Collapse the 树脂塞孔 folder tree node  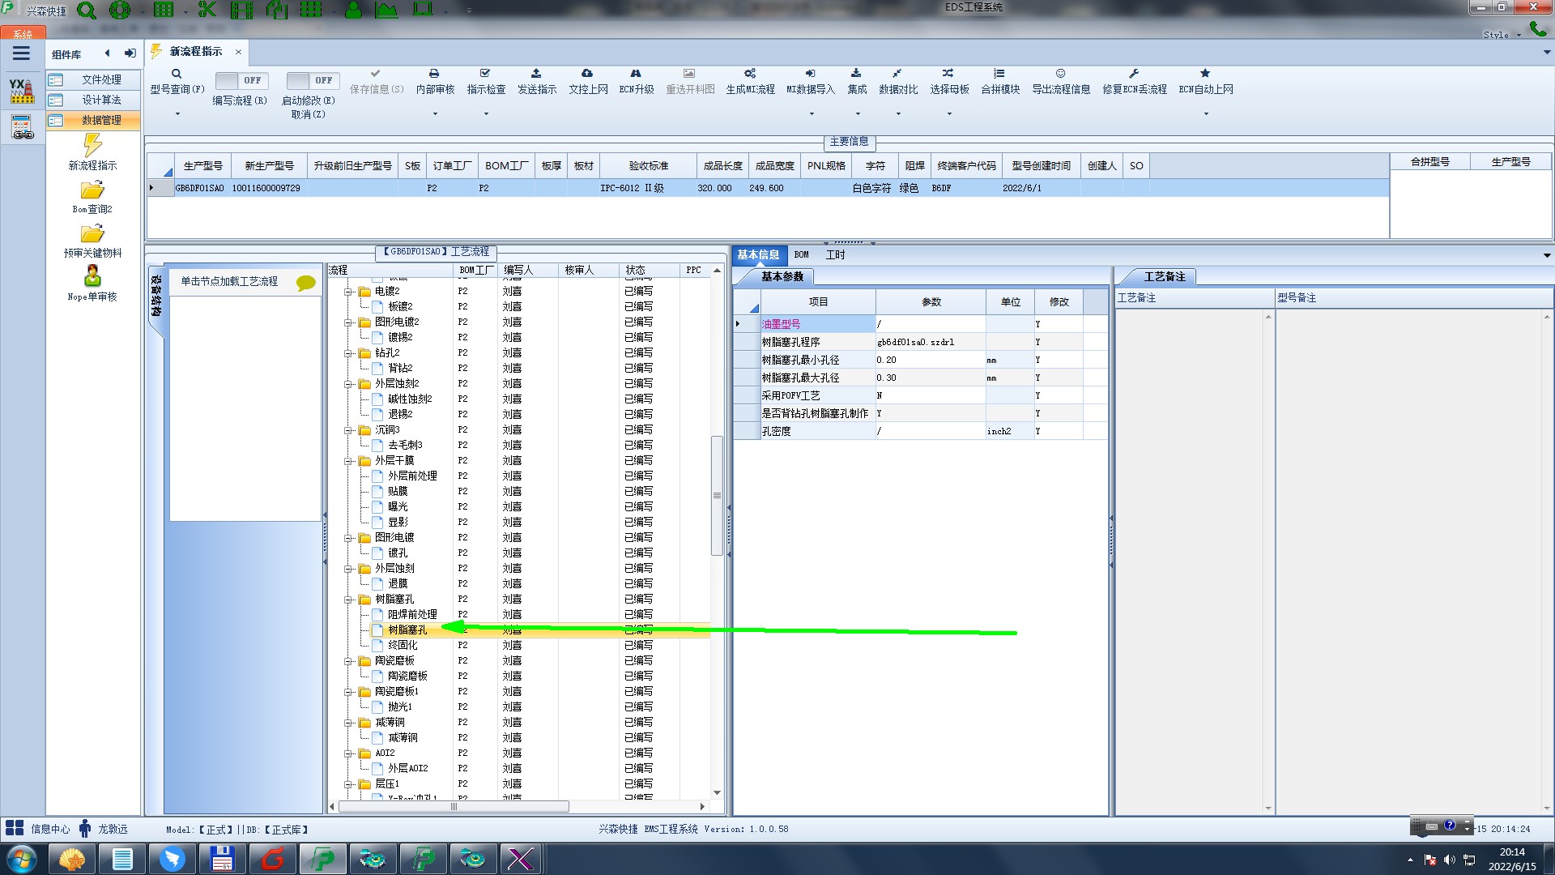click(348, 600)
